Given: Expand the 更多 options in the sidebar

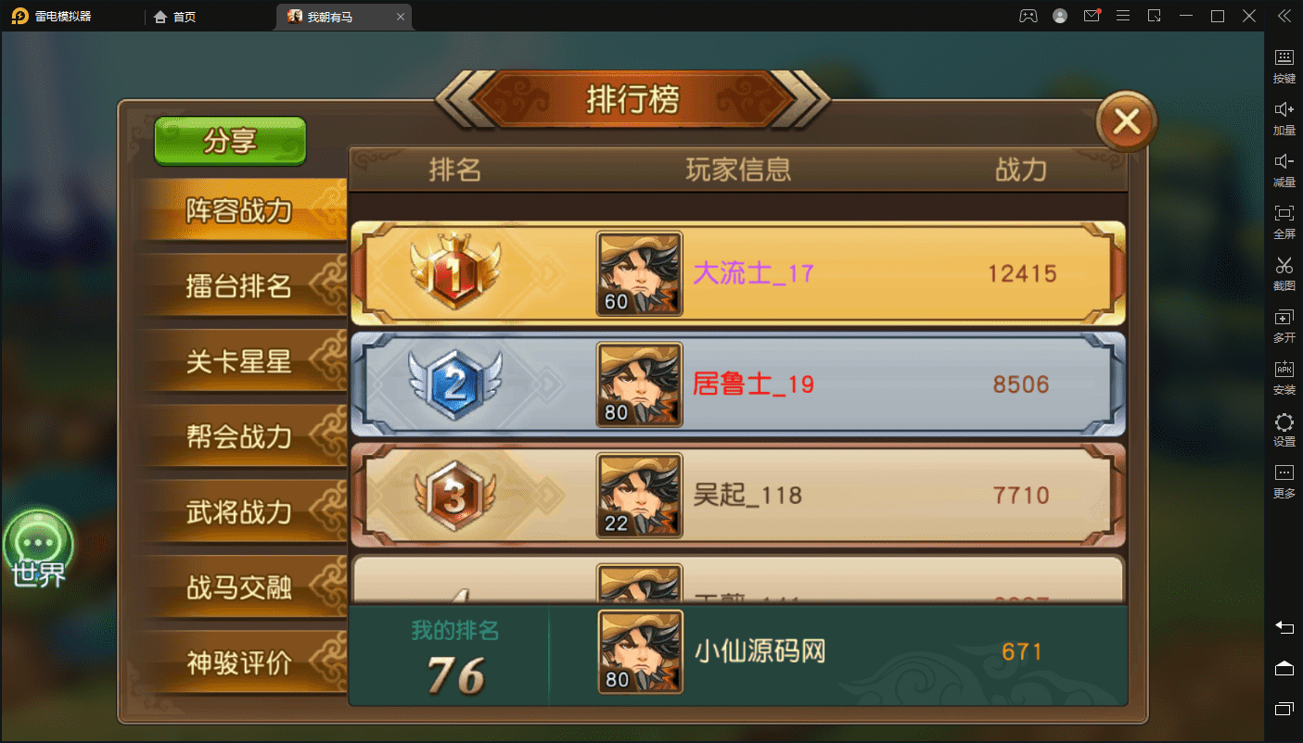Looking at the screenshot, I should click(x=1284, y=481).
